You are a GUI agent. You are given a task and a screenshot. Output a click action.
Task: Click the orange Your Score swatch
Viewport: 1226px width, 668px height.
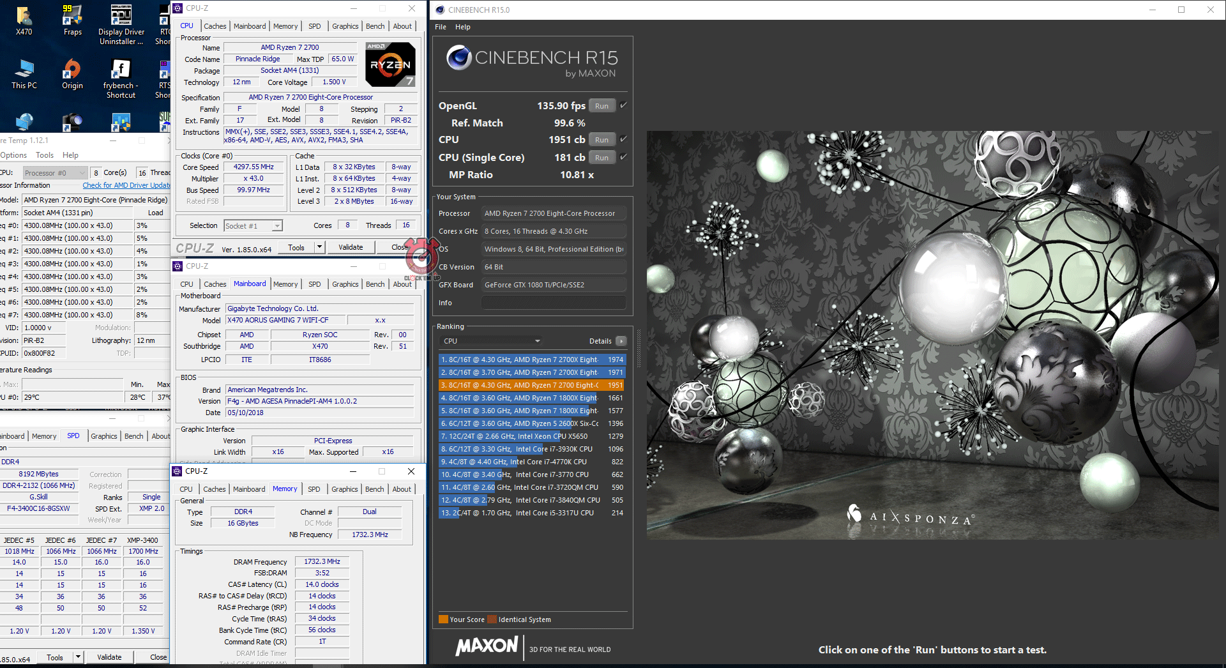[x=443, y=619]
